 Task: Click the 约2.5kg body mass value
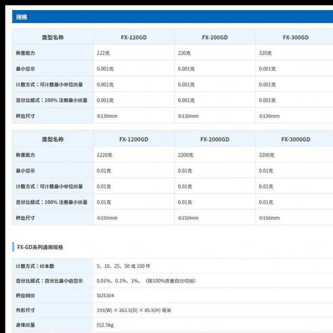(x=105, y=325)
